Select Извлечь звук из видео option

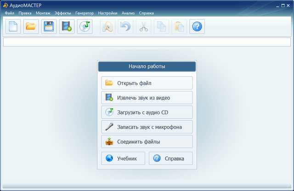[x=147, y=98]
